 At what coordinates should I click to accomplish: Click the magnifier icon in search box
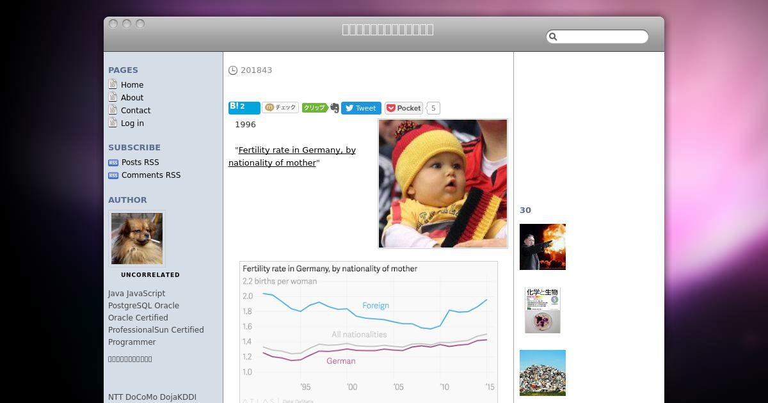554,37
